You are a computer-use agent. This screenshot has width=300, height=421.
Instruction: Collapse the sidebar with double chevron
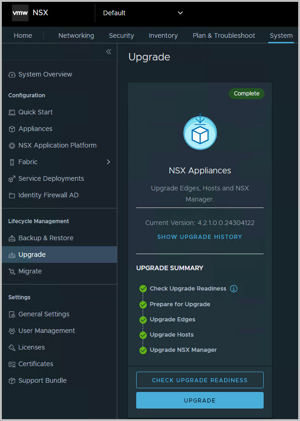[109, 52]
